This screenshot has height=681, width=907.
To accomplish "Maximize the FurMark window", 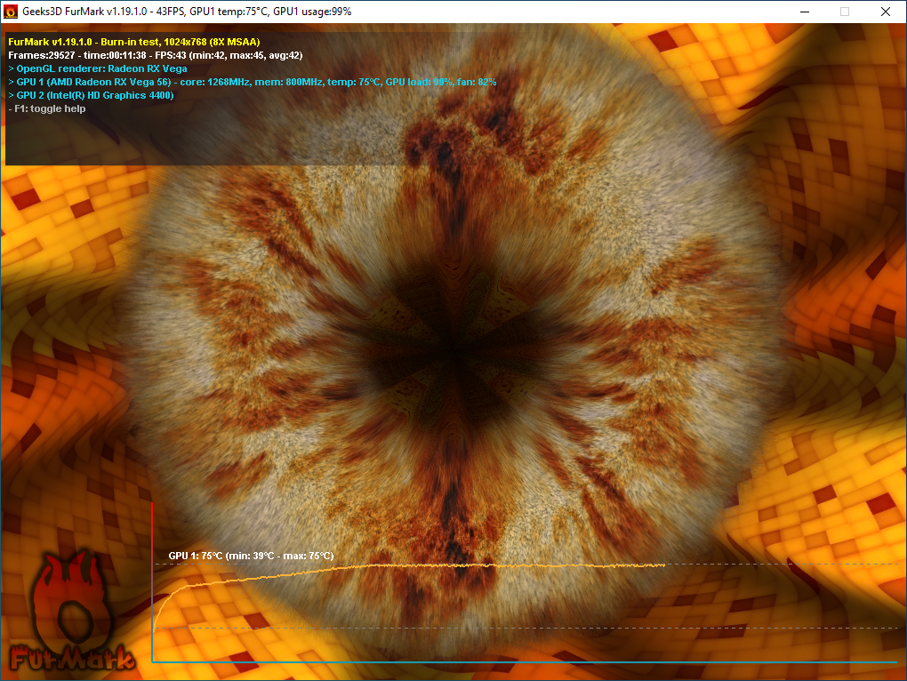I will pos(845,12).
